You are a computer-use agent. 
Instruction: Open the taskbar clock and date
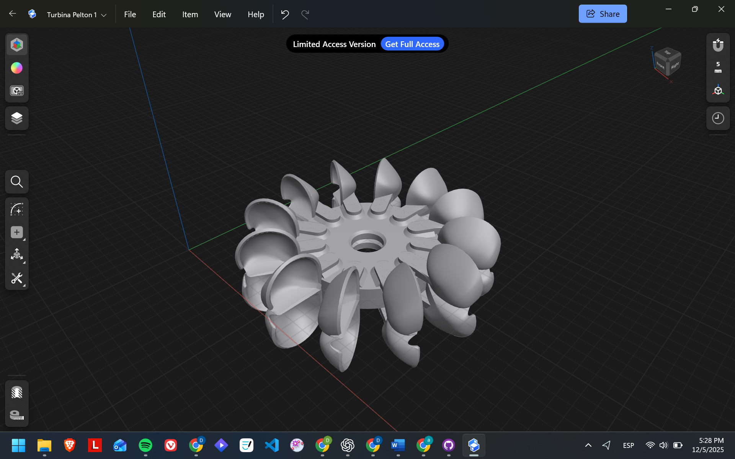point(708,445)
